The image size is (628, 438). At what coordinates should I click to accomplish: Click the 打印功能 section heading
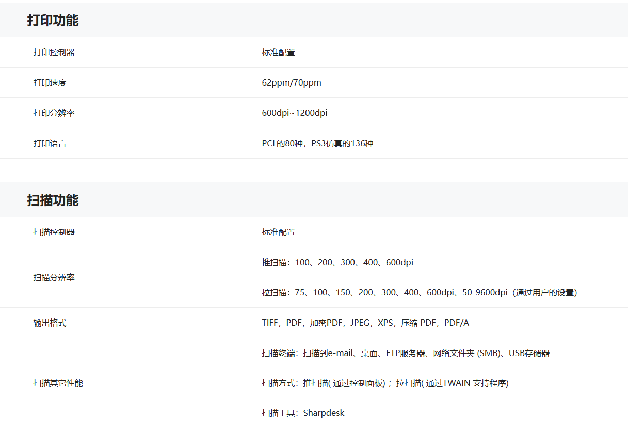pos(53,21)
